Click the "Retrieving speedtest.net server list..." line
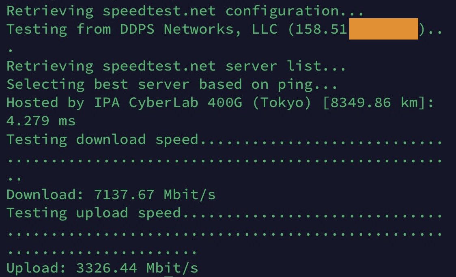 point(176,66)
